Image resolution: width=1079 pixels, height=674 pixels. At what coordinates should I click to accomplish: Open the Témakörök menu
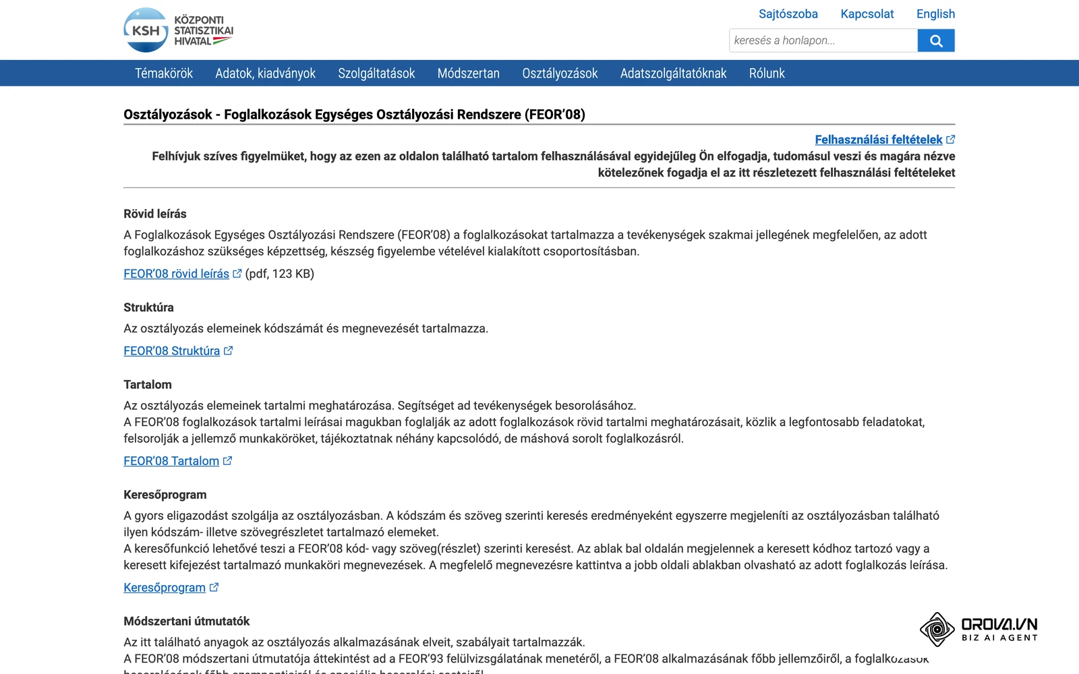(x=164, y=73)
